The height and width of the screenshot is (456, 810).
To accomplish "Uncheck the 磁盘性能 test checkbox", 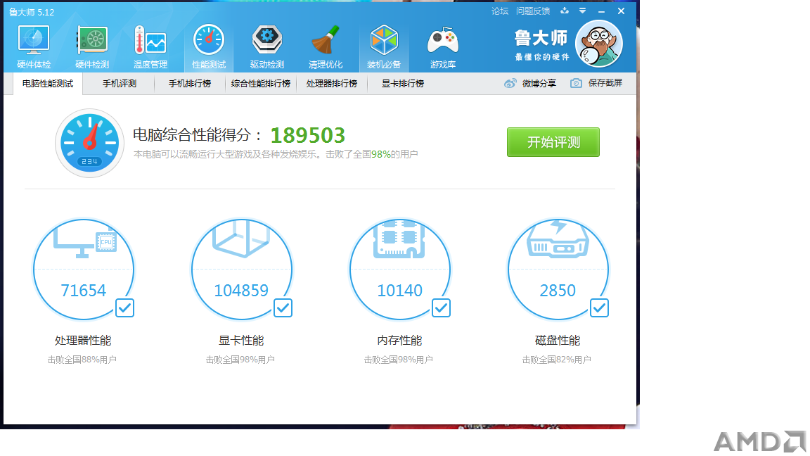I will click(x=599, y=308).
